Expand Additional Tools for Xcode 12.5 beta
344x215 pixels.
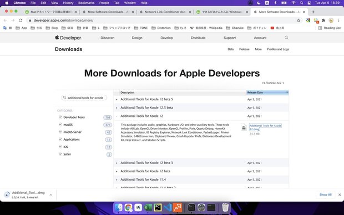pyautogui.click(x=117, y=107)
